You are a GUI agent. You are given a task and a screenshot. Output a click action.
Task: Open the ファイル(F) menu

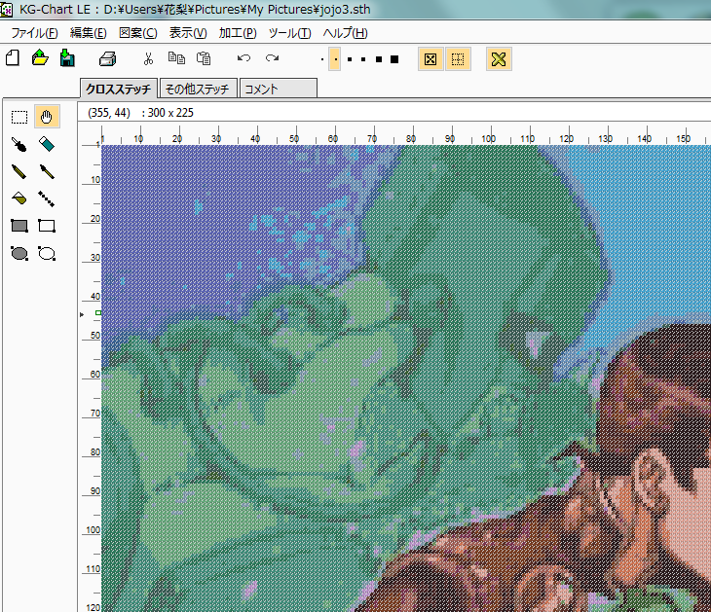point(34,33)
